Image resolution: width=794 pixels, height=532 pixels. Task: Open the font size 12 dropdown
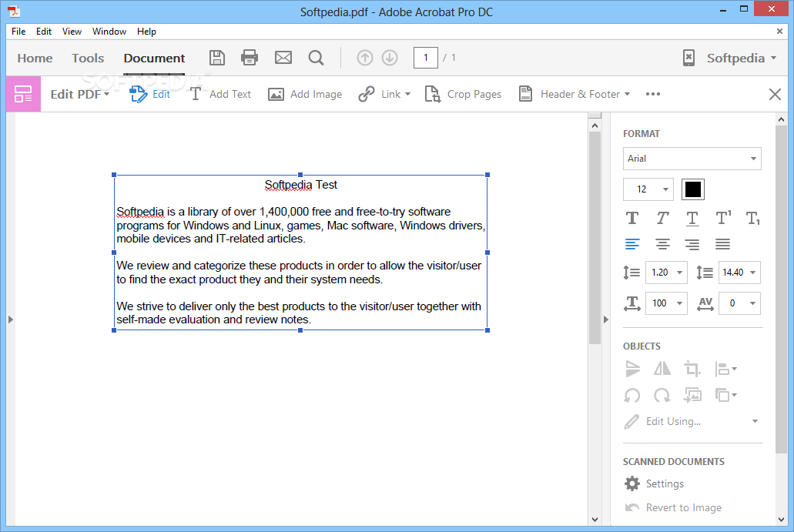648,189
